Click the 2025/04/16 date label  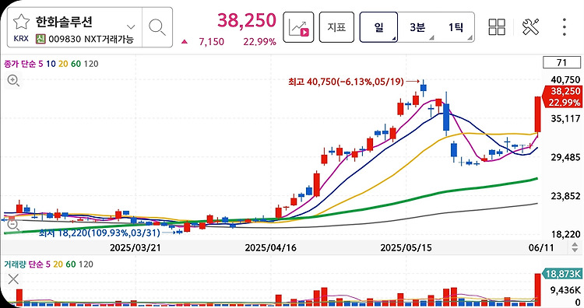pyautogui.click(x=270, y=247)
